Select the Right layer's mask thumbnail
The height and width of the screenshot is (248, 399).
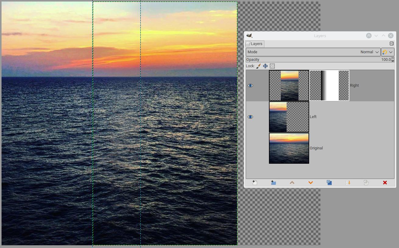pos(329,86)
